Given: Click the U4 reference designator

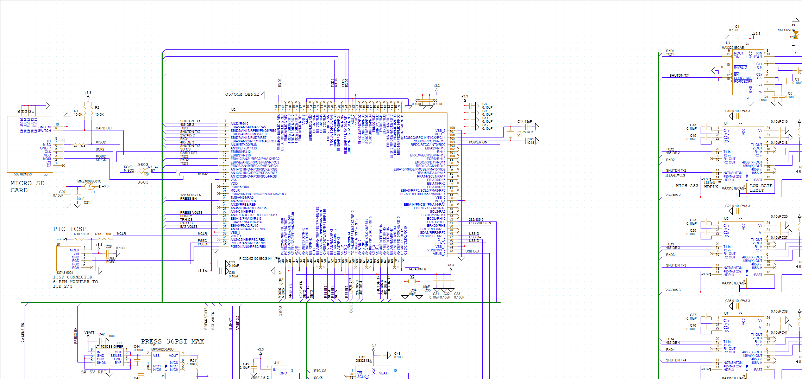Looking at the screenshot, I should click(726, 124).
